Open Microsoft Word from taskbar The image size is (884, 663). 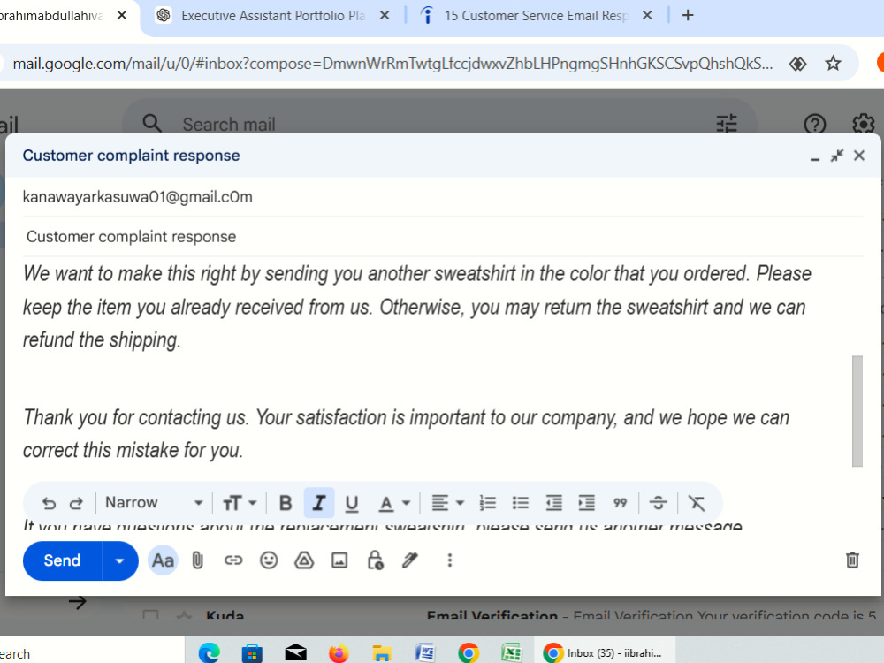[425, 653]
